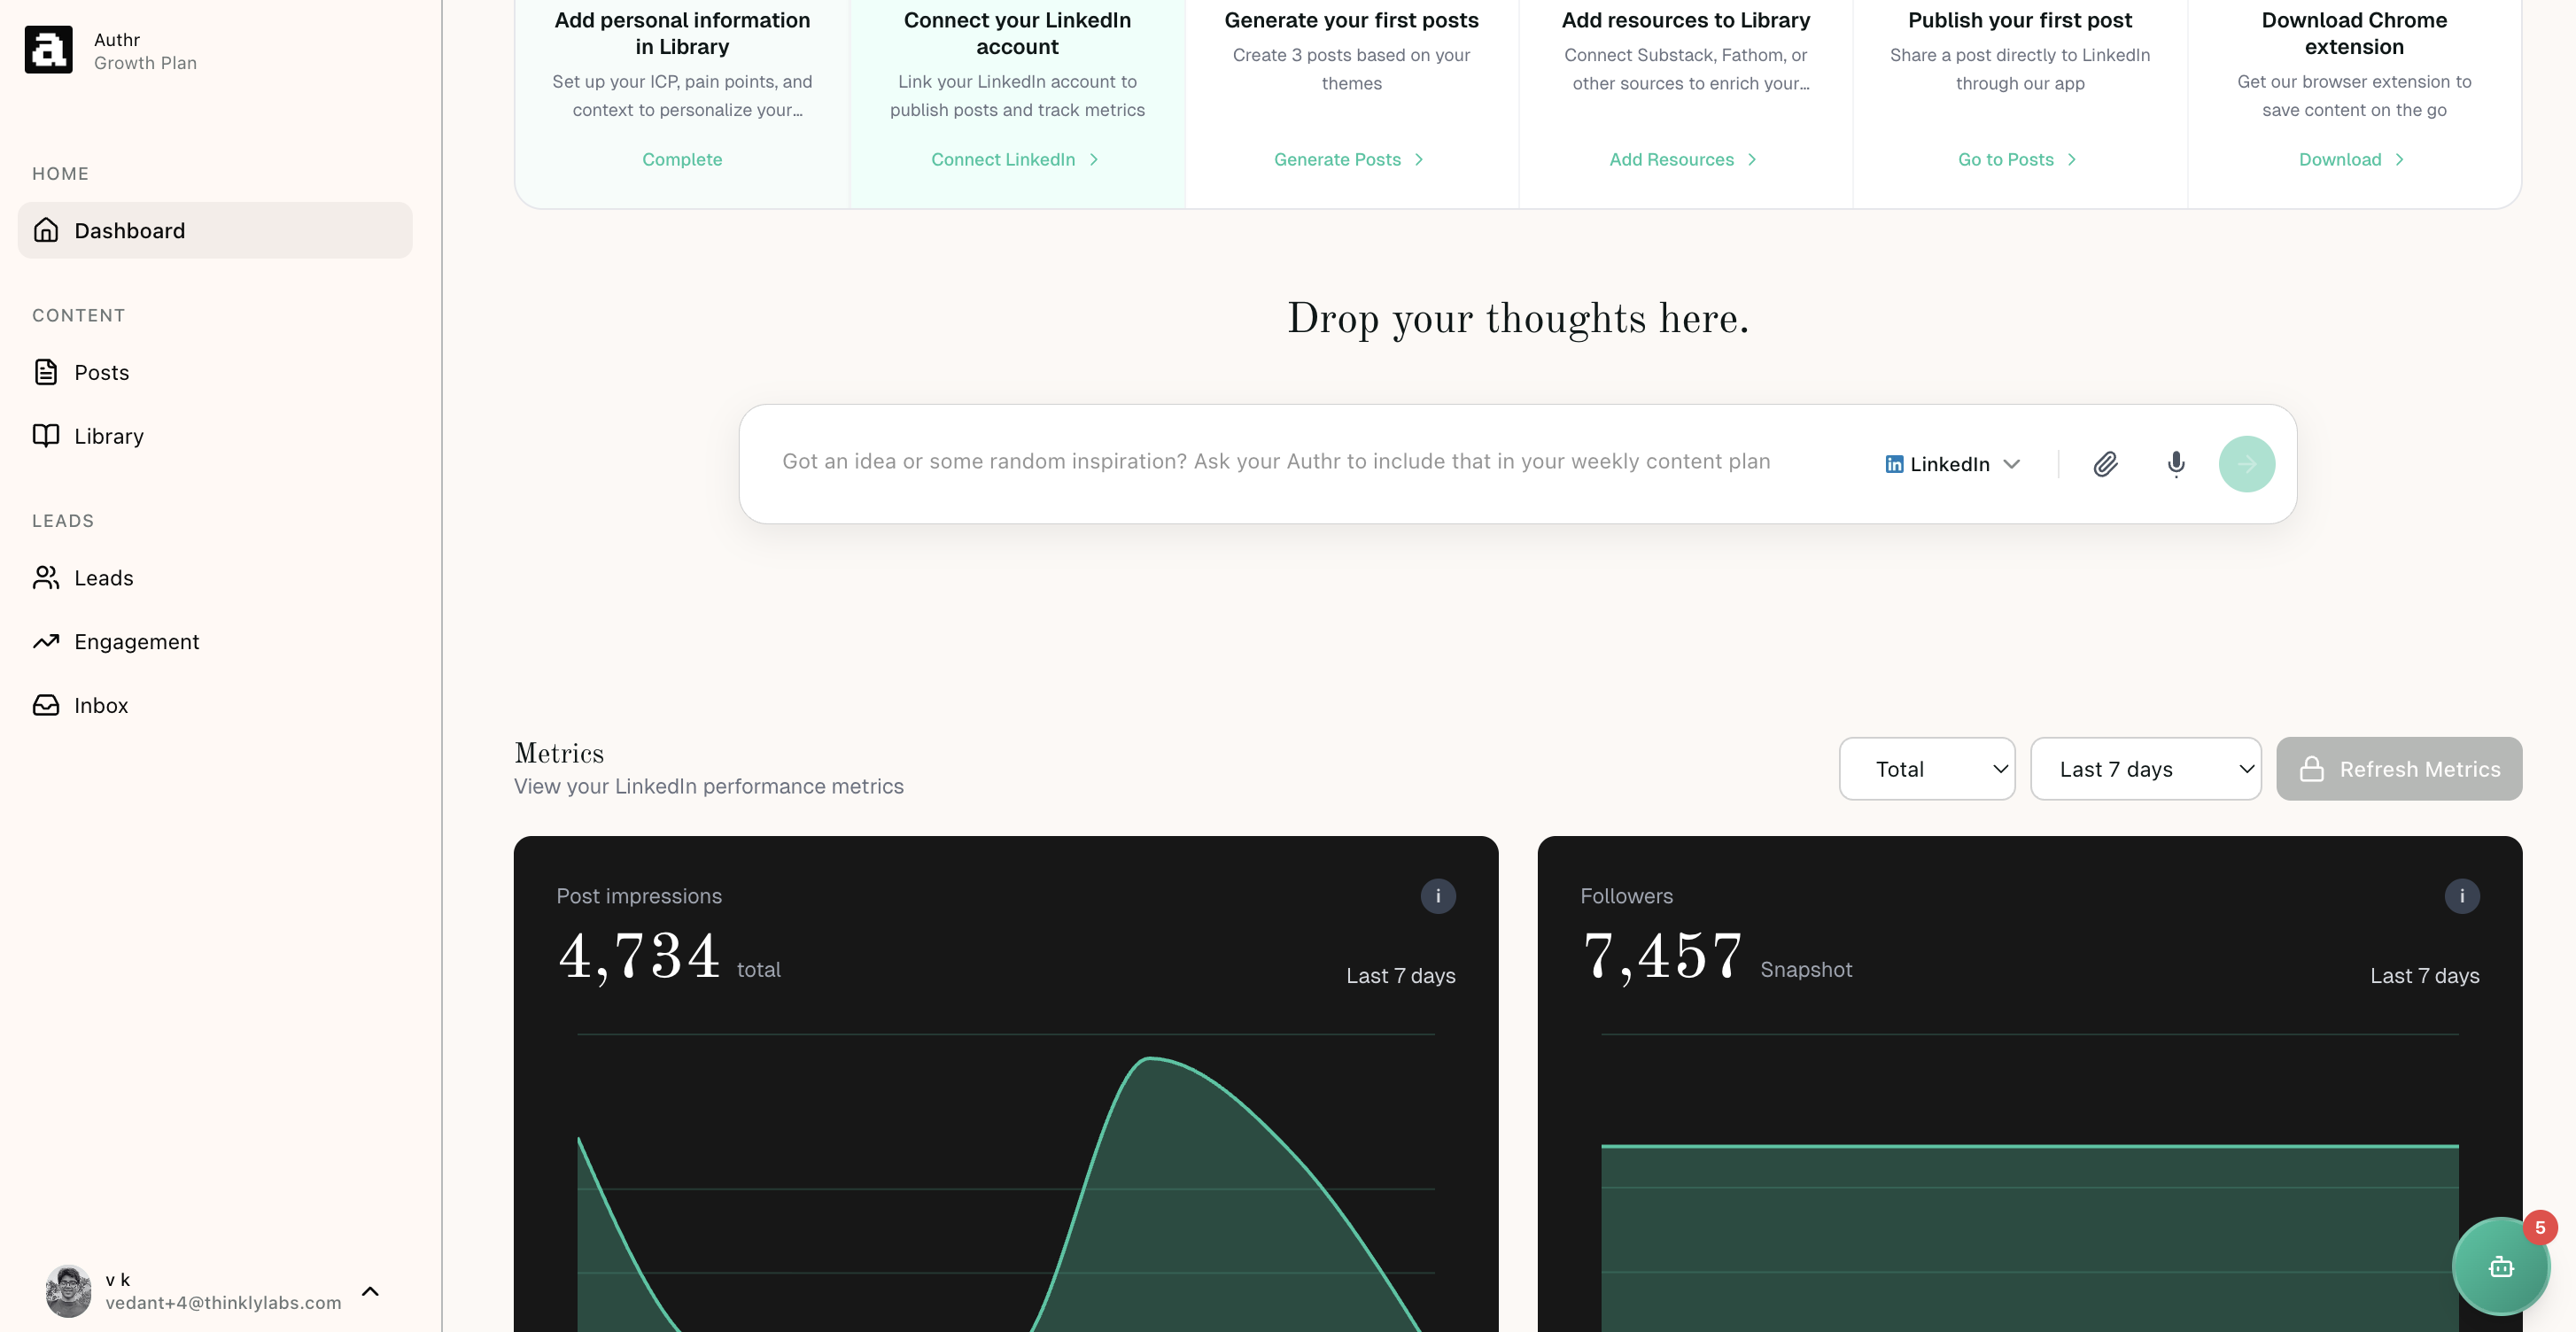
Task: Open the Engagement metrics page
Action: click(x=136, y=641)
